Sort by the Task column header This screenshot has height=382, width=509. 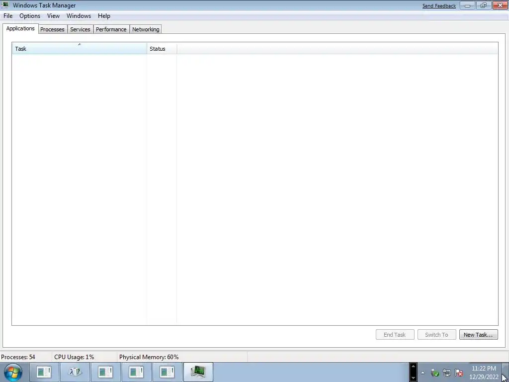point(79,48)
